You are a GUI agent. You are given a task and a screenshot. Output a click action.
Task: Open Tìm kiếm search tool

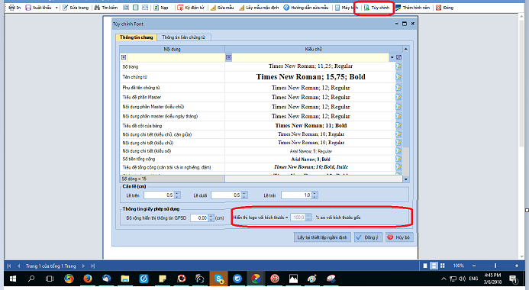106,8
